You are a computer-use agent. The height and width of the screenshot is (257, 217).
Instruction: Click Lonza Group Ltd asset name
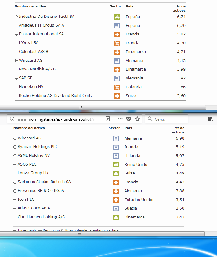pyautogui.click(x=34, y=173)
